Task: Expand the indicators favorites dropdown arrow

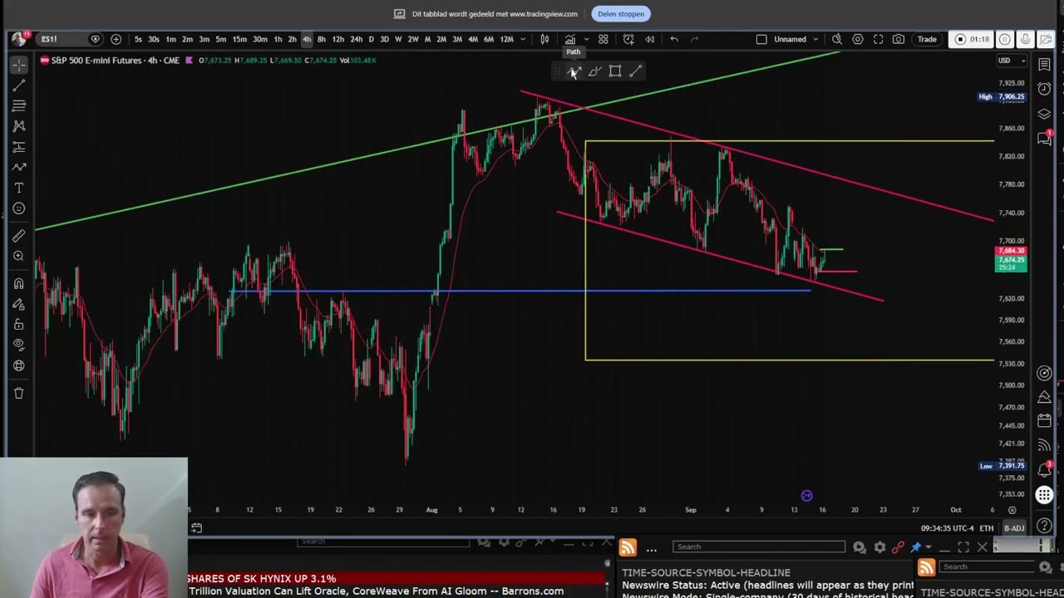Action: pyautogui.click(x=586, y=39)
